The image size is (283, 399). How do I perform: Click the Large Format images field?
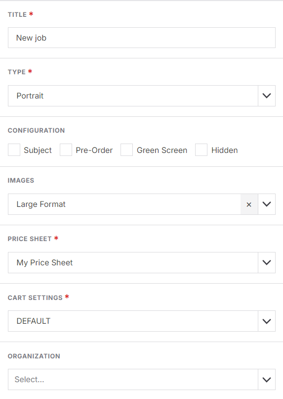(x=124, y=204)
